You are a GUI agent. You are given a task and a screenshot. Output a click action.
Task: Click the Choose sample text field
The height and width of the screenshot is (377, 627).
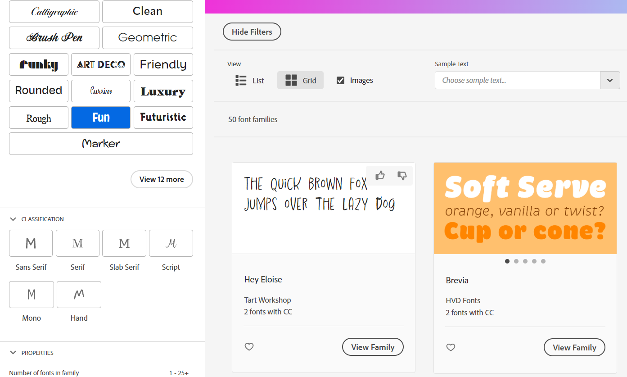pos(517,80)
